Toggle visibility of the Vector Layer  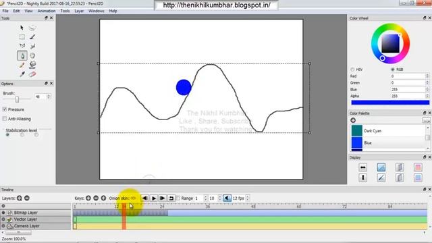pyautogui.click(x=3, y=219)
